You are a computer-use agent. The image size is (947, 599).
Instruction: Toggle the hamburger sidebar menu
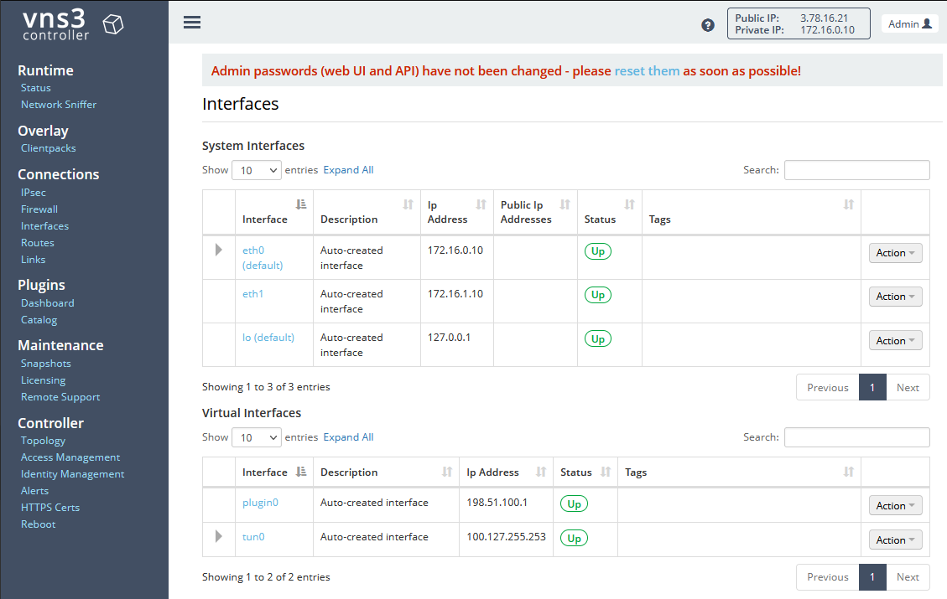click(191, 23)
